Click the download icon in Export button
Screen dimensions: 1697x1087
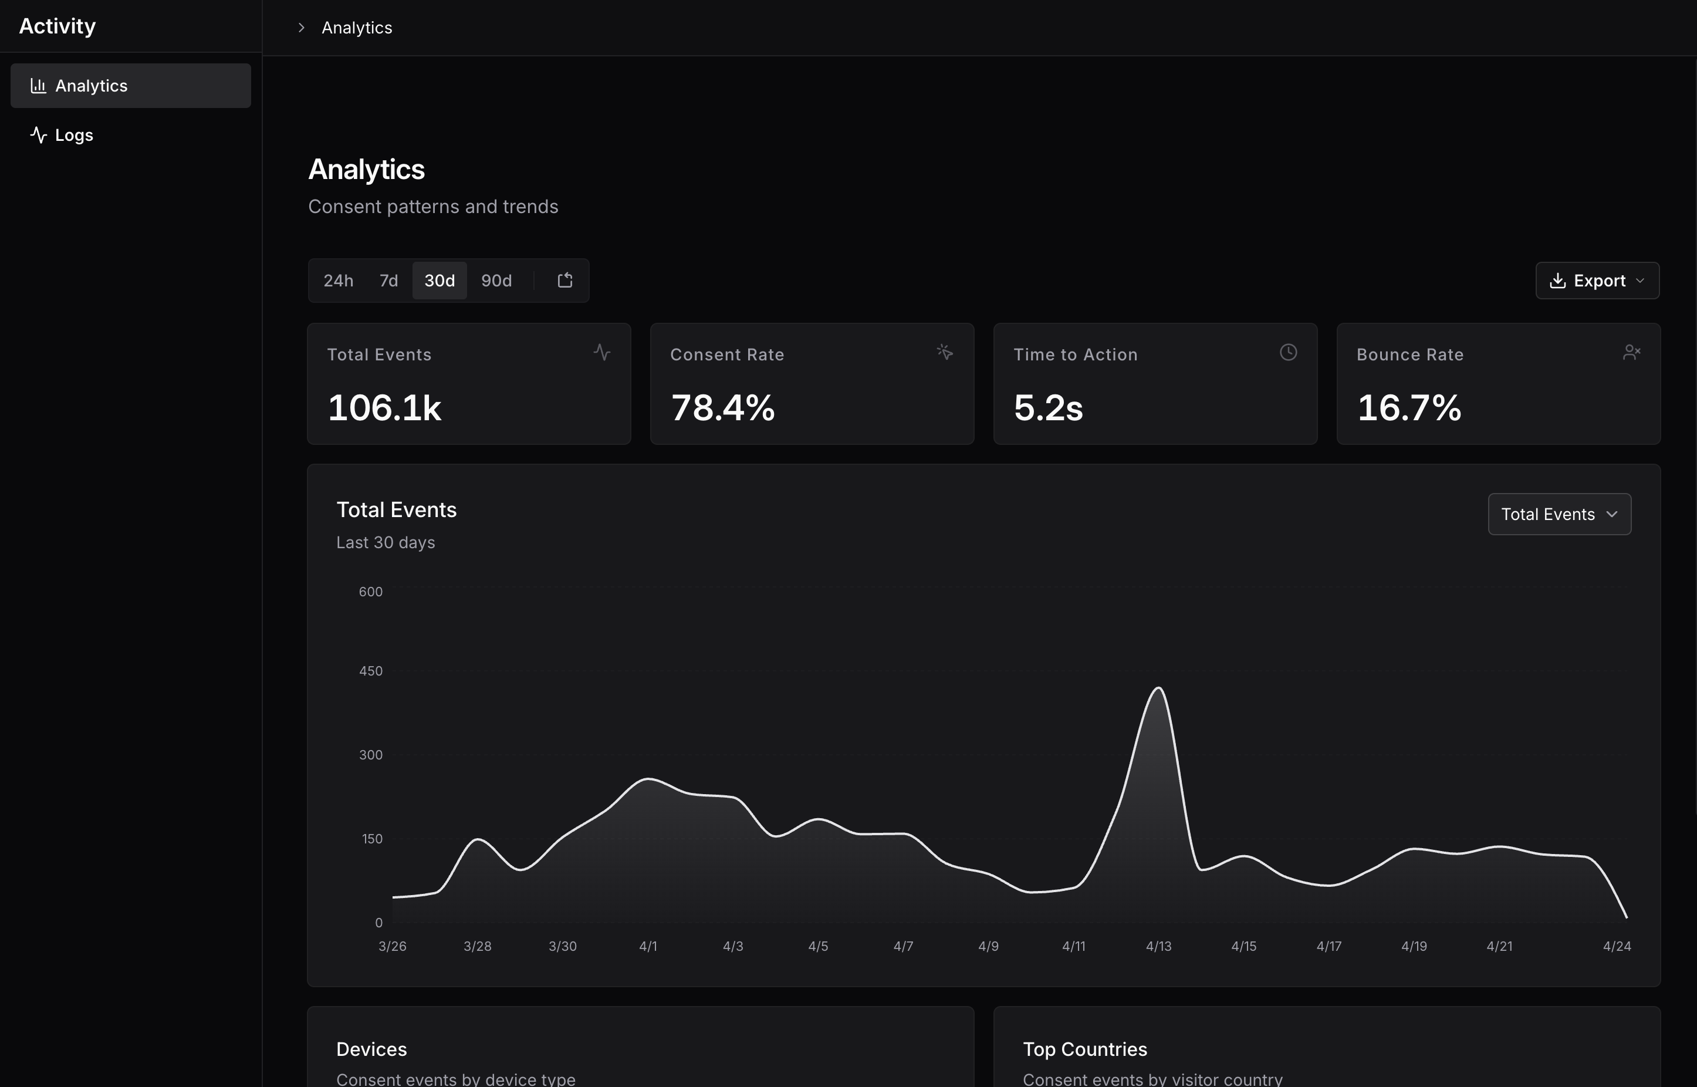(1557, 280)
